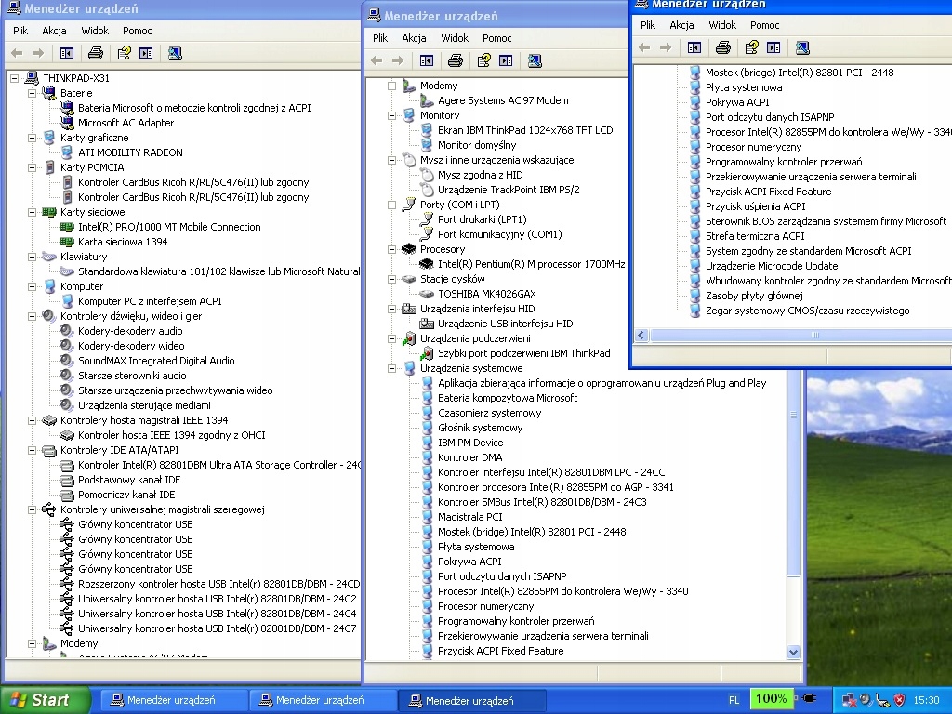Click the red security shield icon in the system tray
The height and width of the screenshot is (714, 952).
point(900,700)
